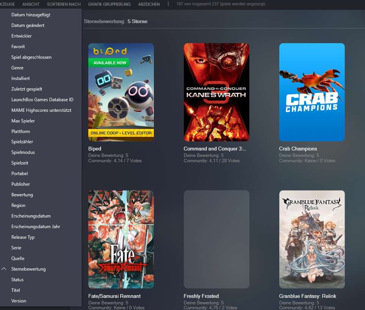
Task: Click Community rating 4,11 / 28 Votes
Action: pyautogui.click(x=211, y=161)
